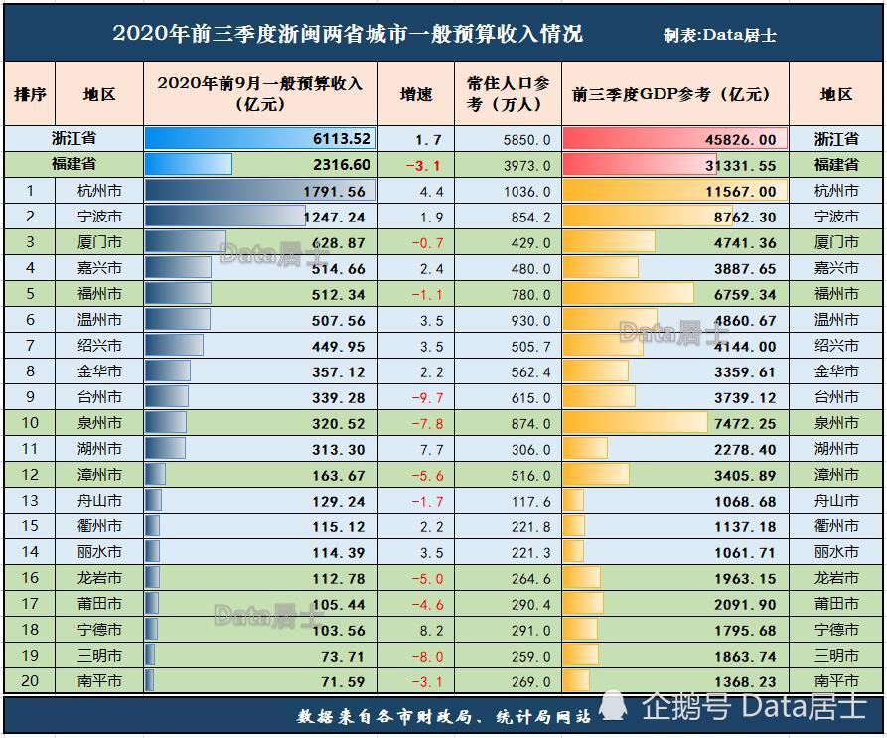The image size is (887, 738).
Task: Click rank number 1 cell
Action: tap(30, 190)
